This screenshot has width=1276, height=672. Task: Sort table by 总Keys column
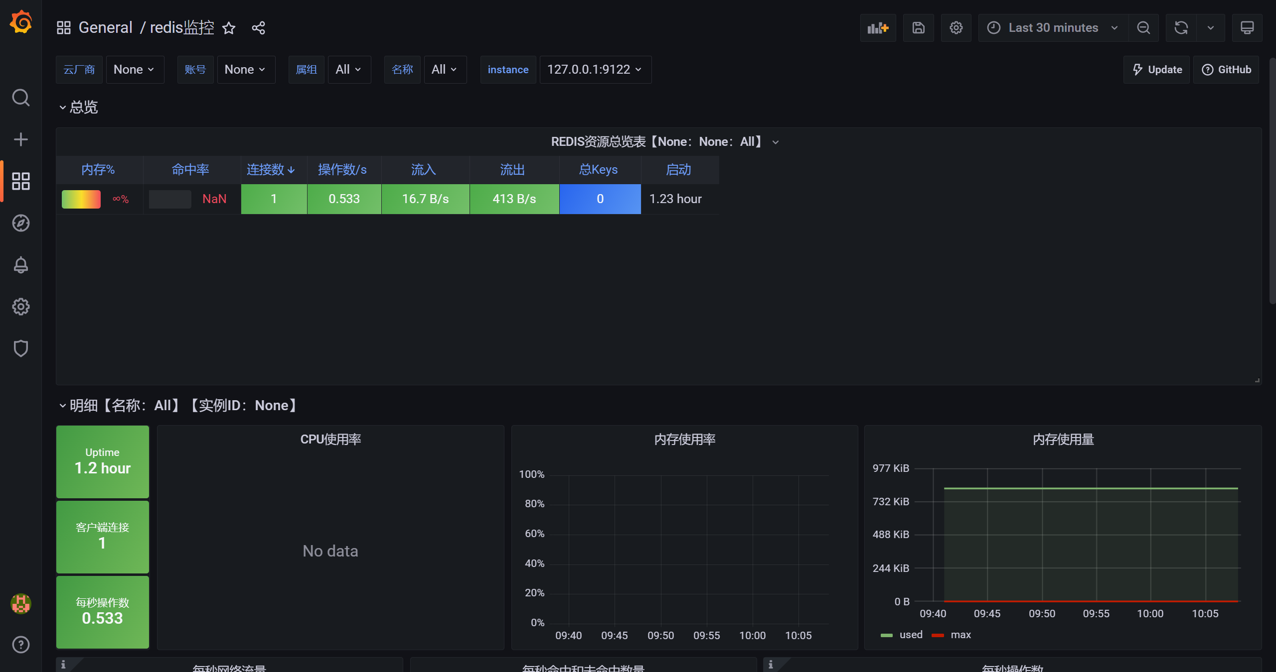[599, 170]
